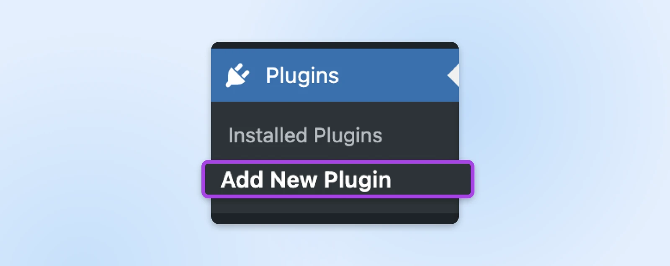This screenshot has width=670, height=266.
Task: Click the plug icon beside Plugins
Action: [237, 75]
